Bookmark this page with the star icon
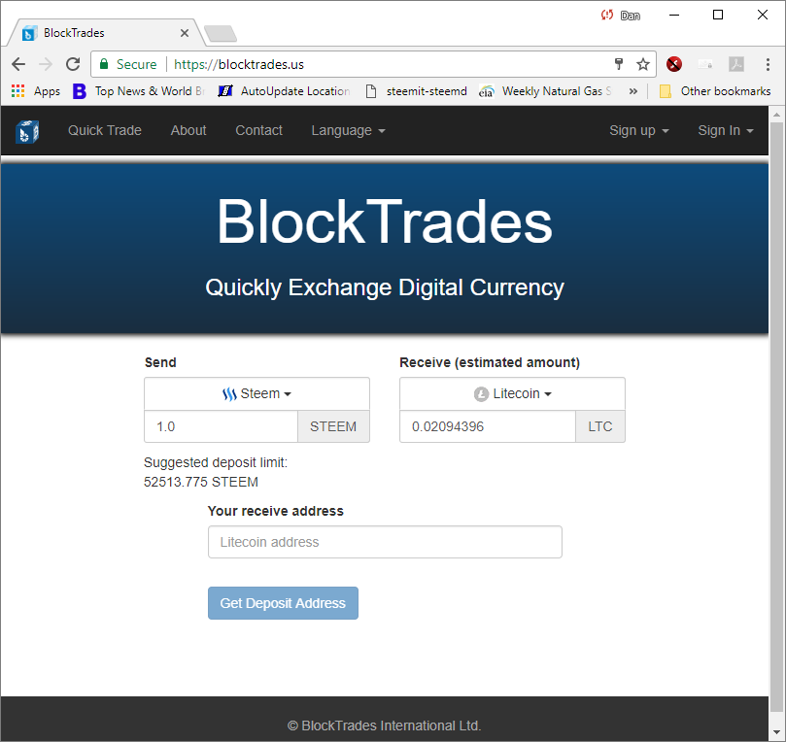 click(643, 64)
